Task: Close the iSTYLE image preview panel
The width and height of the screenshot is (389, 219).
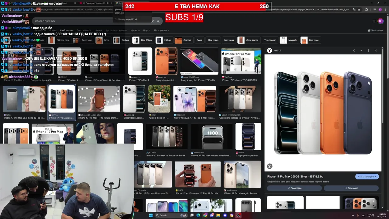Action: click(x=376, y=50)
